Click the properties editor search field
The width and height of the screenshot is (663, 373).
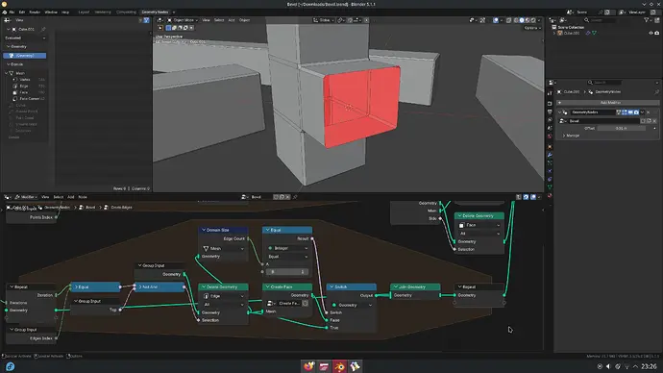pyautogui.click(x=604, y=83)
